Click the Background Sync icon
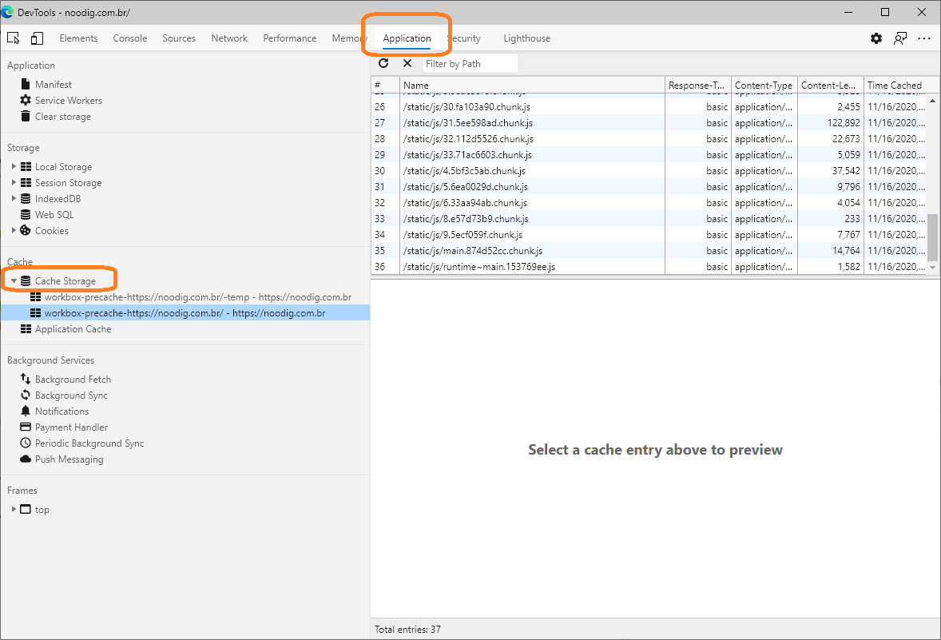The height and width of the screenshot is (640, 941). [26, 395]
